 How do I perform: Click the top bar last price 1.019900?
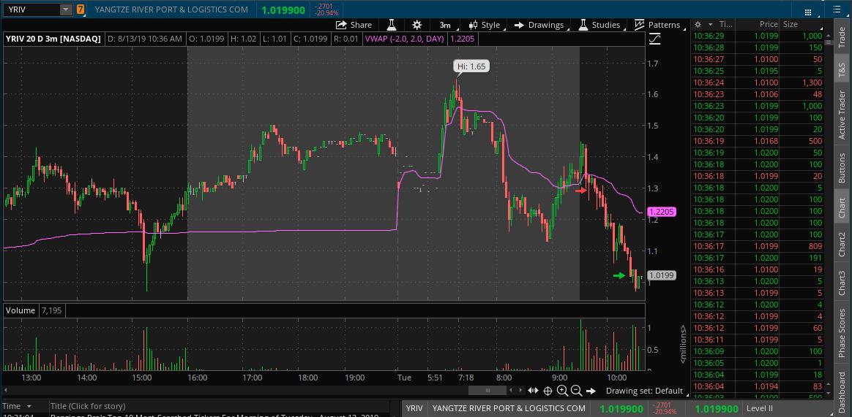(283, 10)
